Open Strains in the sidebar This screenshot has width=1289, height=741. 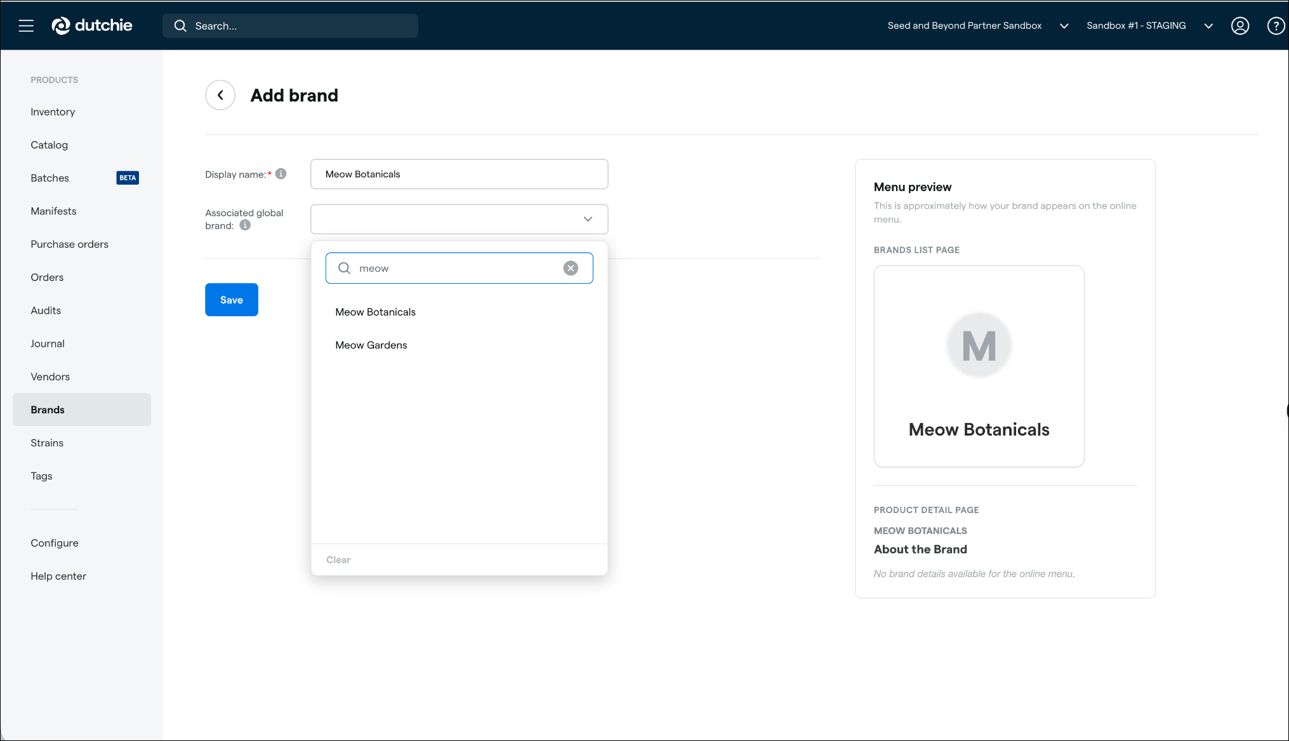82,443
